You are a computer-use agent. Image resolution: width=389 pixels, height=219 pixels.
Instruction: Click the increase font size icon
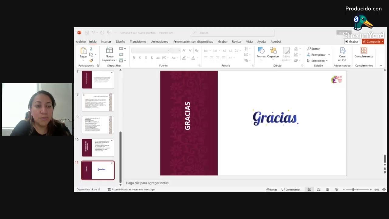184,50
